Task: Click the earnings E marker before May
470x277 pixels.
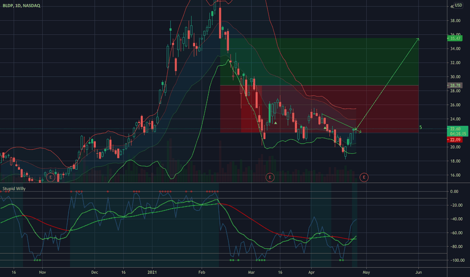Action: [x=364, y=178]
